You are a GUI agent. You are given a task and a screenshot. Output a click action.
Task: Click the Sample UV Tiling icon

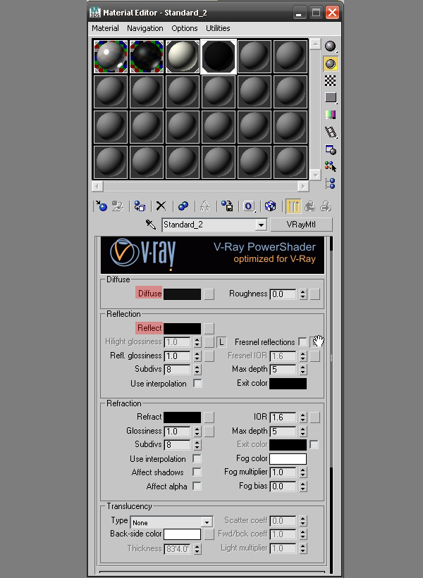pyautogui.click(x=331, y=98)
